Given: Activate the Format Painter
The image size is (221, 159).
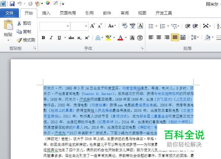Looking at the screenshot, I should pyautogui.click(x=26, y=40).
